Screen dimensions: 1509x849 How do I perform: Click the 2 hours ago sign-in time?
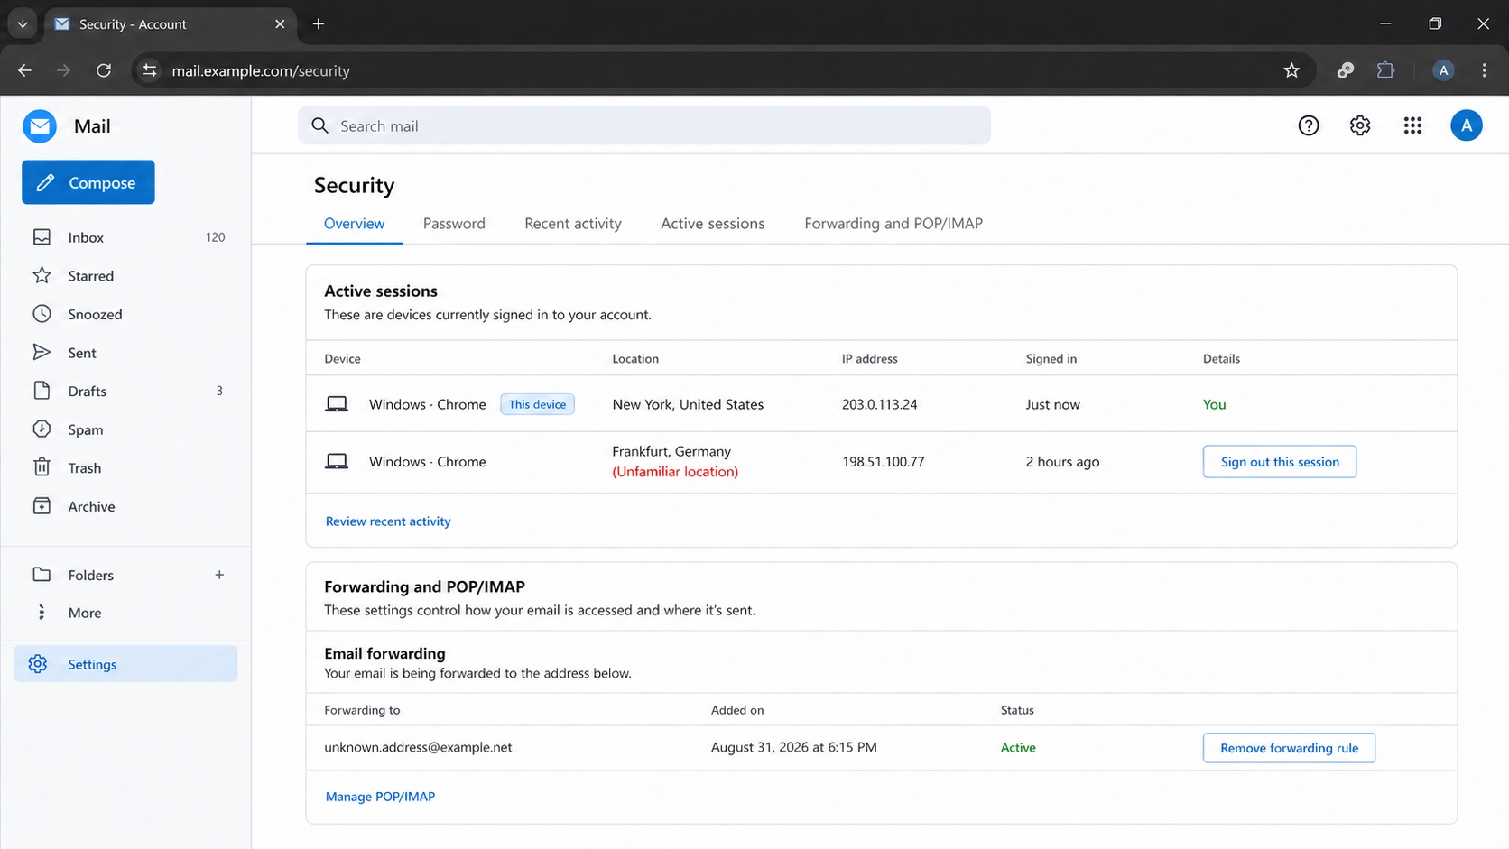pyautogui.click(x=1062, y=462)
